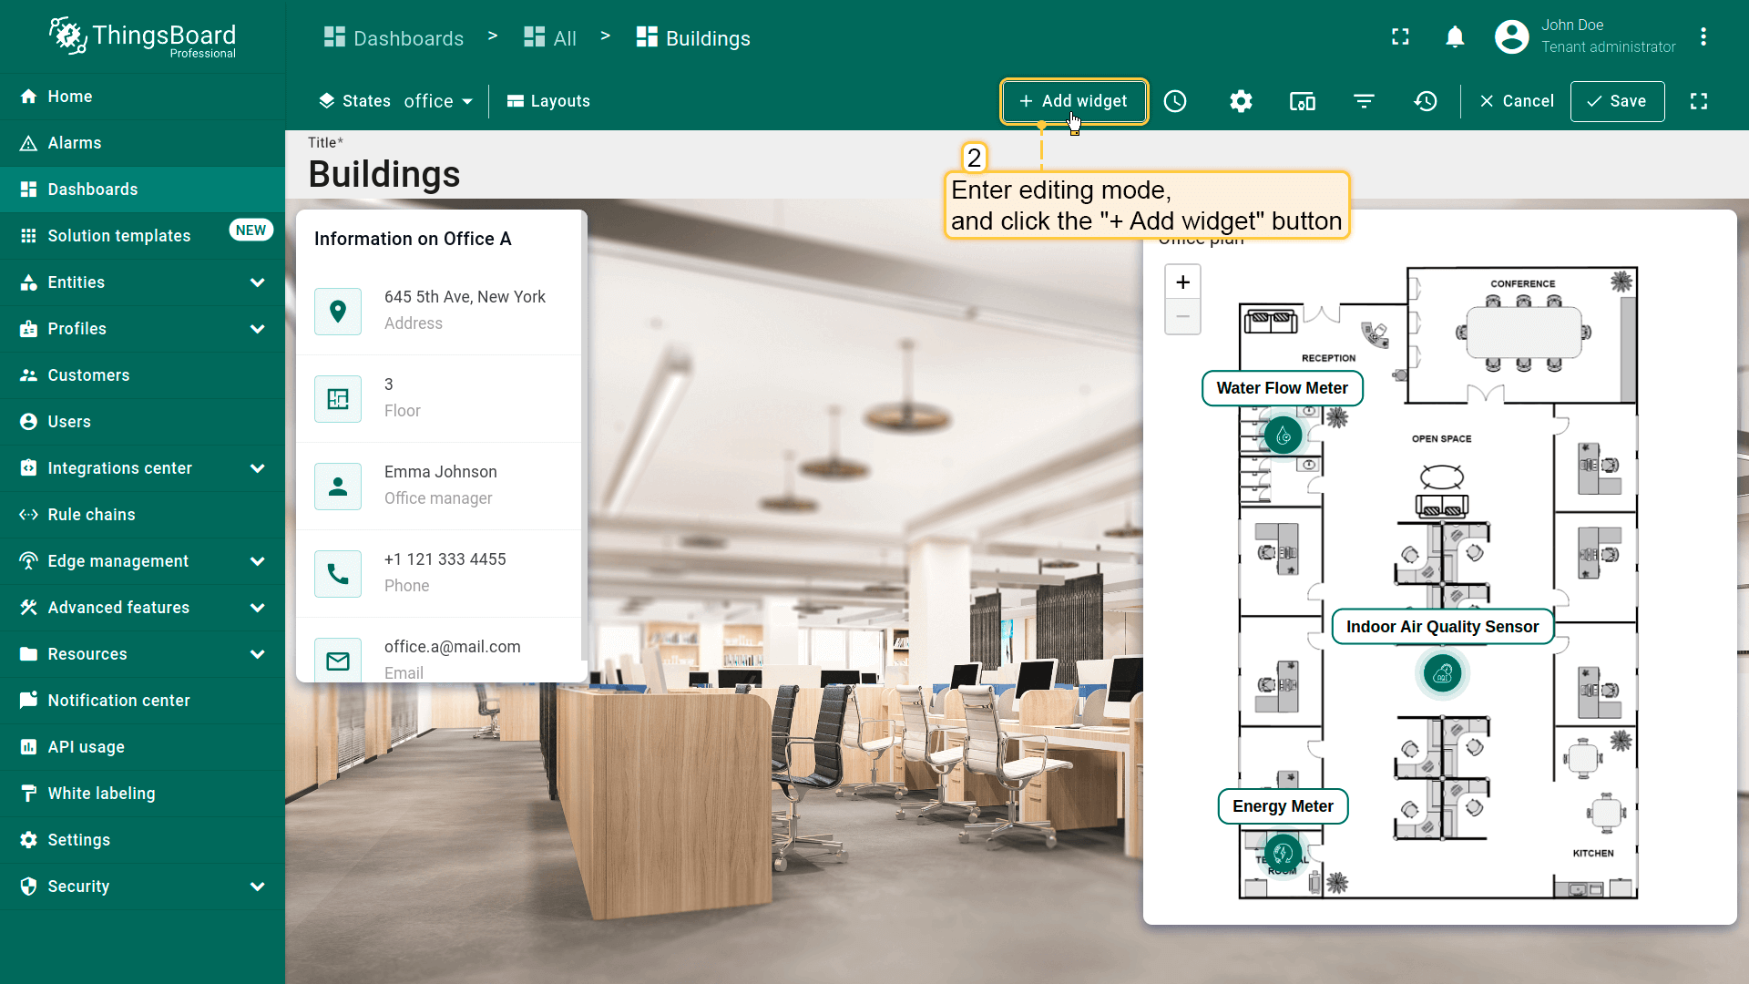
Task: Zoom in on the office plan map
Action: (1182, 282)
